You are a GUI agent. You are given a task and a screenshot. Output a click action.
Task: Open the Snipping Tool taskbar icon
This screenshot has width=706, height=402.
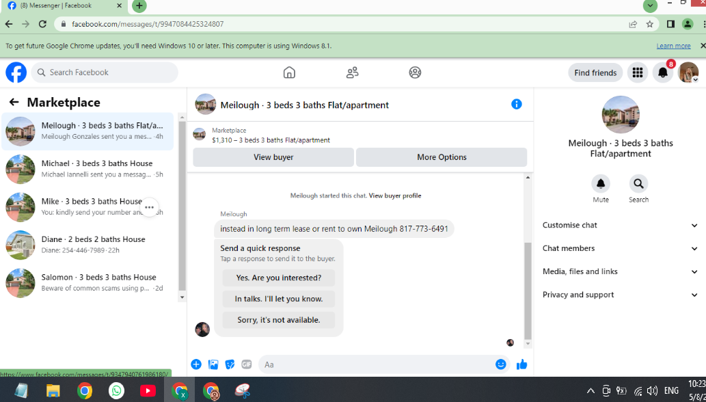tap(242, 390)
